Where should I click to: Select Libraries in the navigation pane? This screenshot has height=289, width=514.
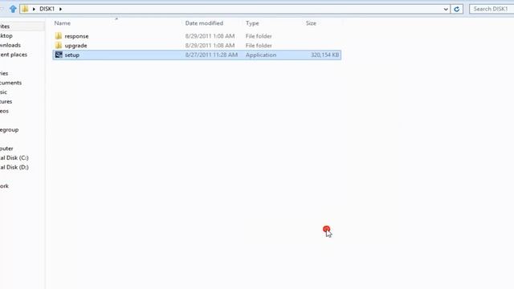[x=4, y=73]
